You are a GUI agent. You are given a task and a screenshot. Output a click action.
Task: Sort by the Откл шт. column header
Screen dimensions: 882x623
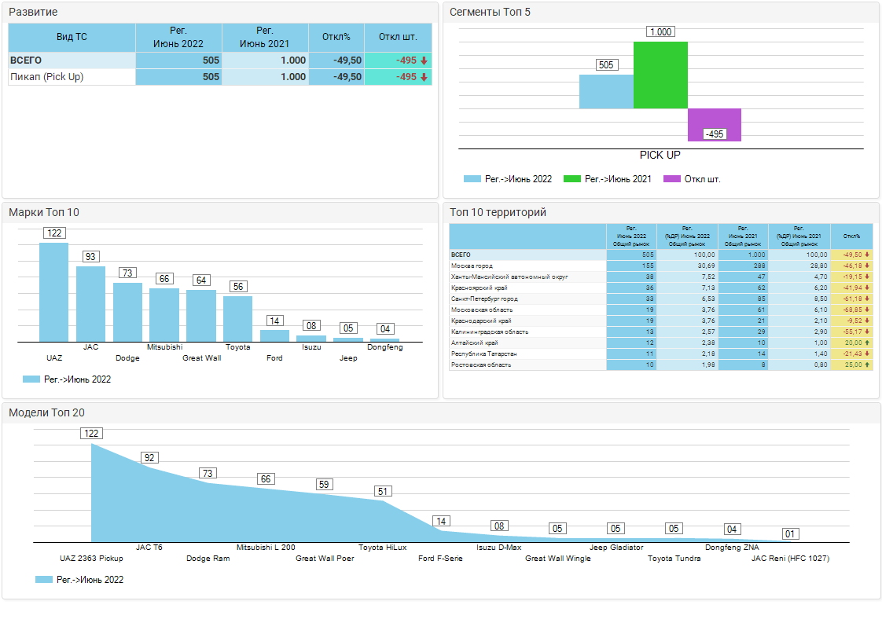click(x=398, y=37)
